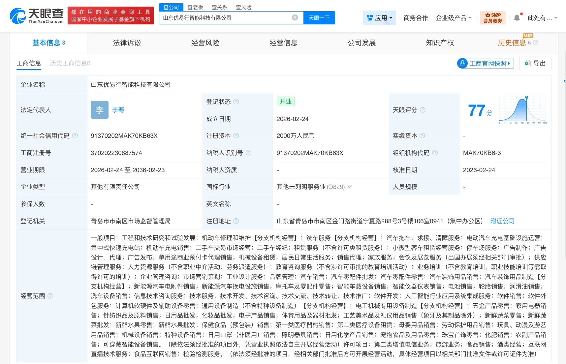Open the 附近公司 link
Viewport: 566px width, 364px height.
502,221
